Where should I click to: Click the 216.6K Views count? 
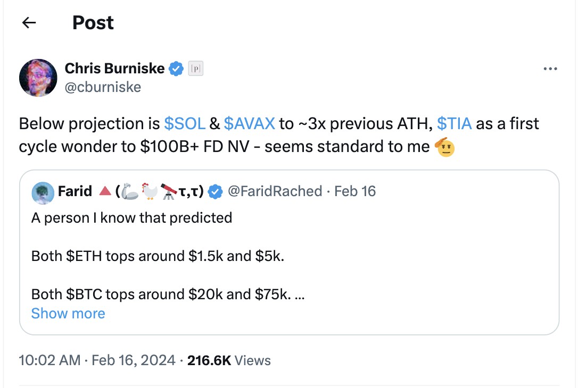(229, 360)
